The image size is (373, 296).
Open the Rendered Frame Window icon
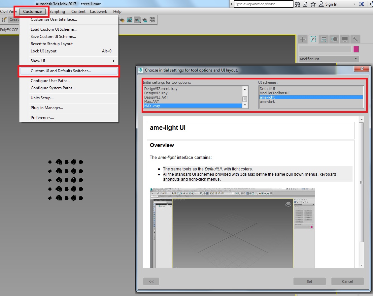tap(129, 20)
